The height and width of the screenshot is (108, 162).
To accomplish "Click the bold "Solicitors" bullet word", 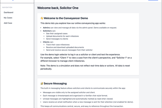I will click(48, 31).
